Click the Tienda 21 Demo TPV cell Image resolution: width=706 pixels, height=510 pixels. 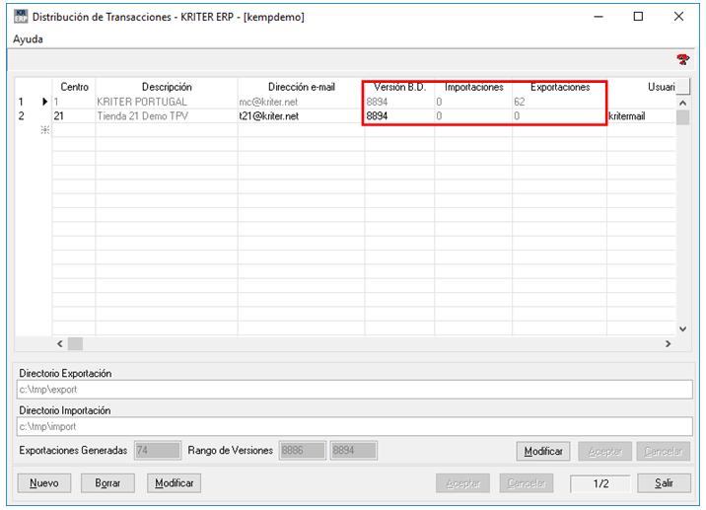(x=166, y=116)
